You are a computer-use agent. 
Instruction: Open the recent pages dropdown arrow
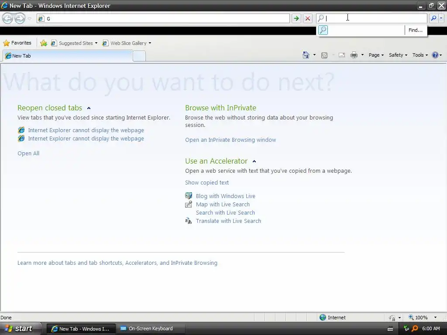[29, 19]
